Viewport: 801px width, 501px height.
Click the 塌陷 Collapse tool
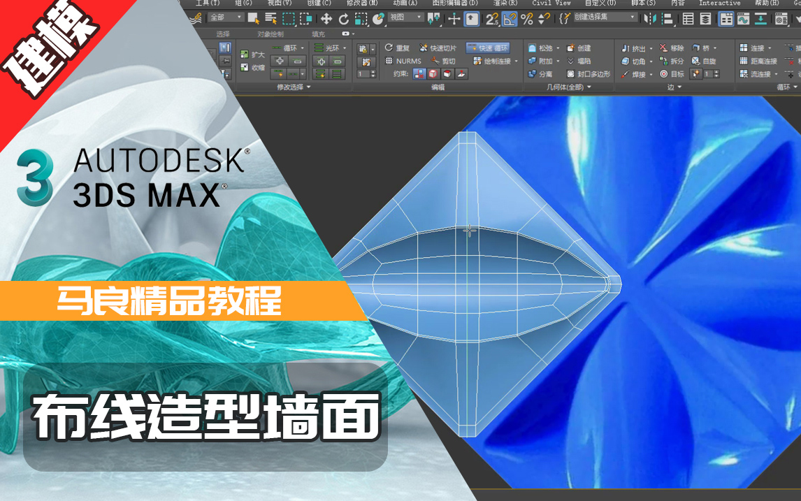578,61
